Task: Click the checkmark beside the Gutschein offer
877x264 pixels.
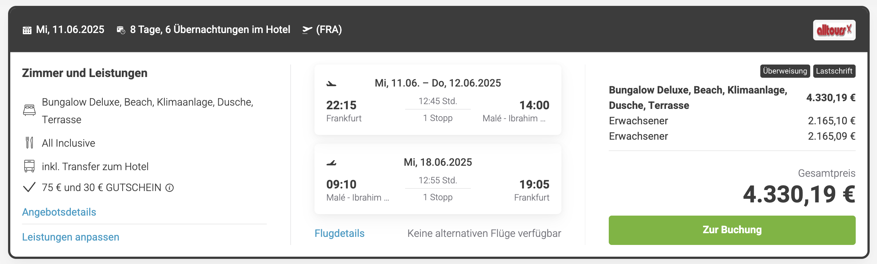Action: pyautogui.click(x=29, y=187)
